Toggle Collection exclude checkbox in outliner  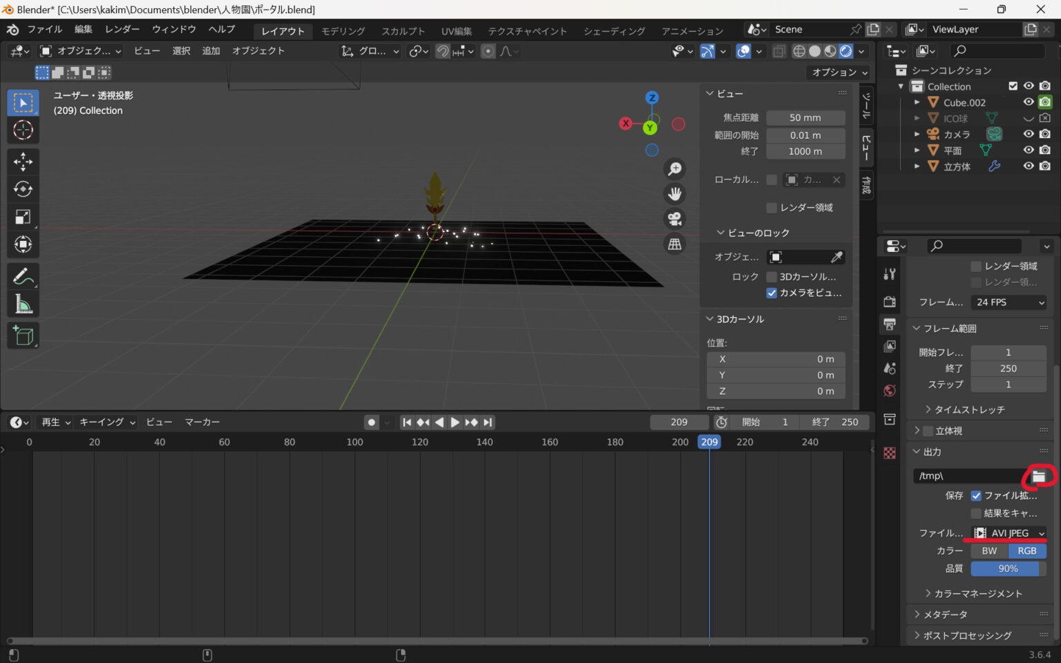pos(1013,86)
